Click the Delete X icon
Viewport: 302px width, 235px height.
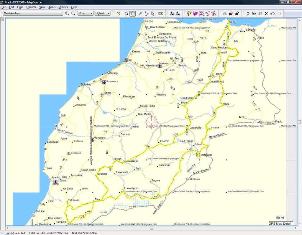coord(266,14)
